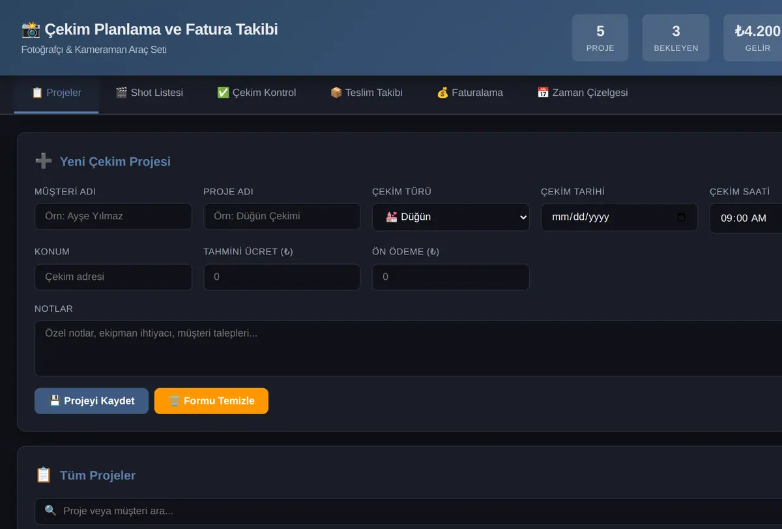Click the Formu Temizle button
The height and width of the screenshot is (529, 782).
(211, 401)
